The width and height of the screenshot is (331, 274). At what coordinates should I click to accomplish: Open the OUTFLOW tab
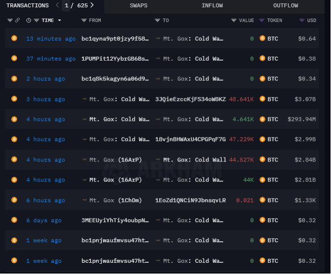pyautogui.click(x=285, y=5)
